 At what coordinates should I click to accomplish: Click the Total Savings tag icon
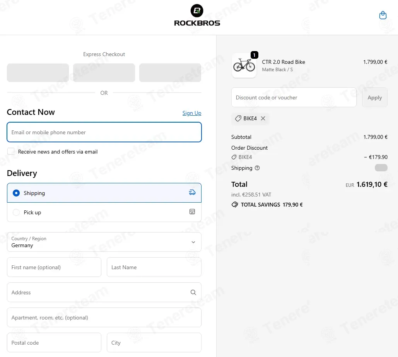pos(235,205)
